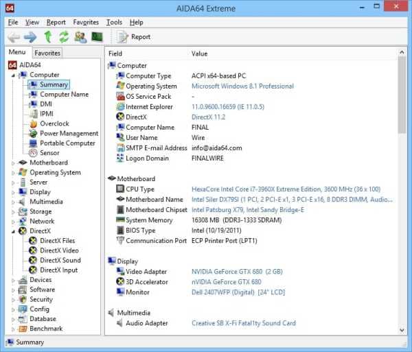Image resolution: width=412 pixels, height=352 pixels.
Task: Open the Microsoft Windows 8.1 Professional link
Action: (242, 86)
